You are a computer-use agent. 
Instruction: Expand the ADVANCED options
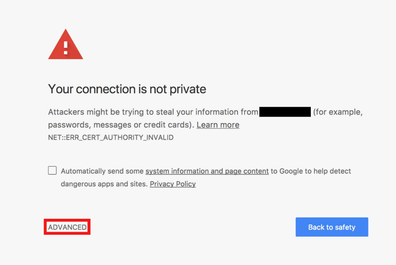pos(67,227)
